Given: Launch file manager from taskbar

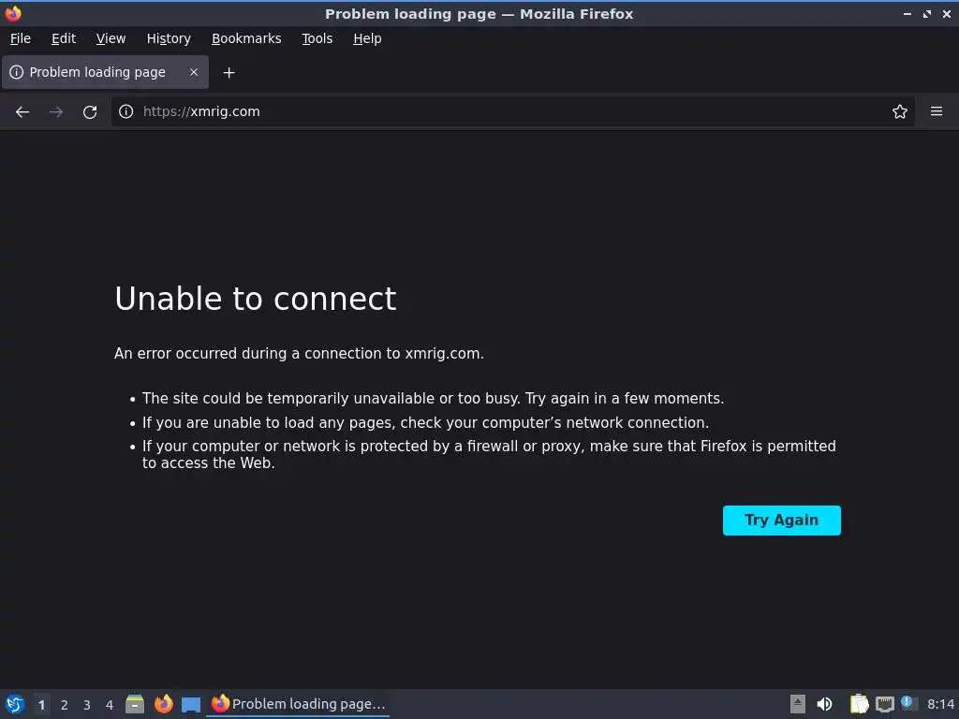Looking at the screenshot, I should 135,704.
